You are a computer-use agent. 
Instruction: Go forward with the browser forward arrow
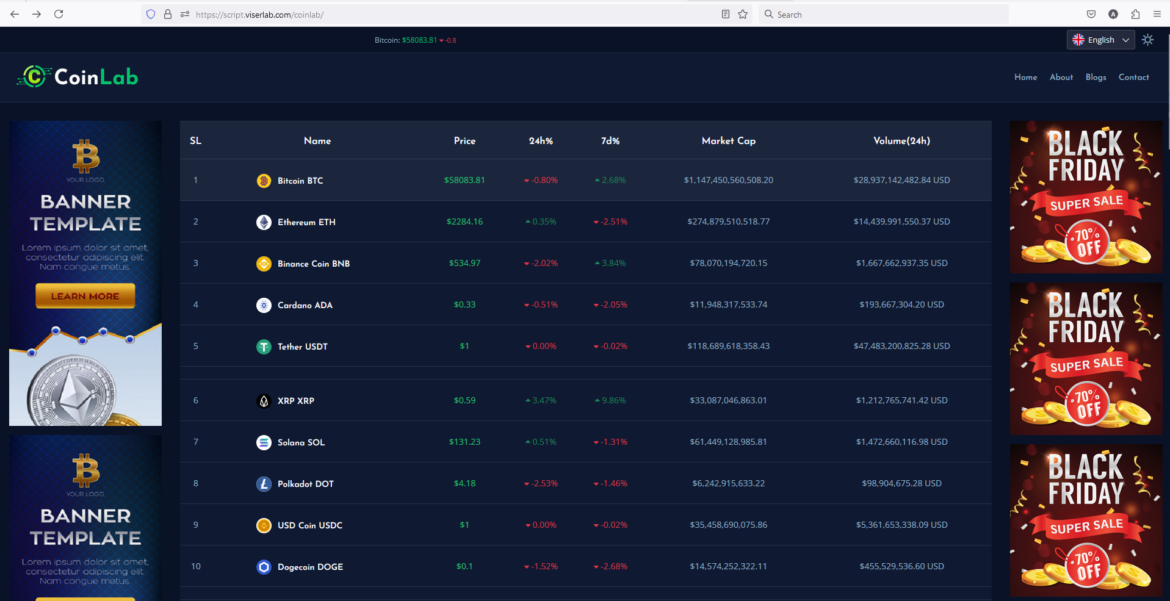(37, 14)
